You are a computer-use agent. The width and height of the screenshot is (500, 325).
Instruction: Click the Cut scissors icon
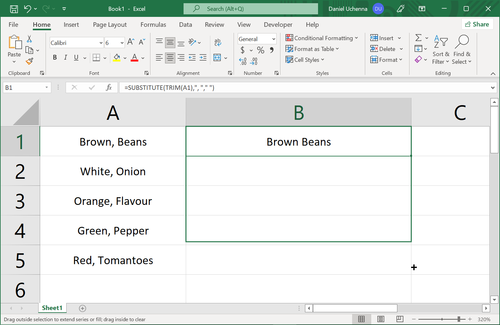pos(29,39)
